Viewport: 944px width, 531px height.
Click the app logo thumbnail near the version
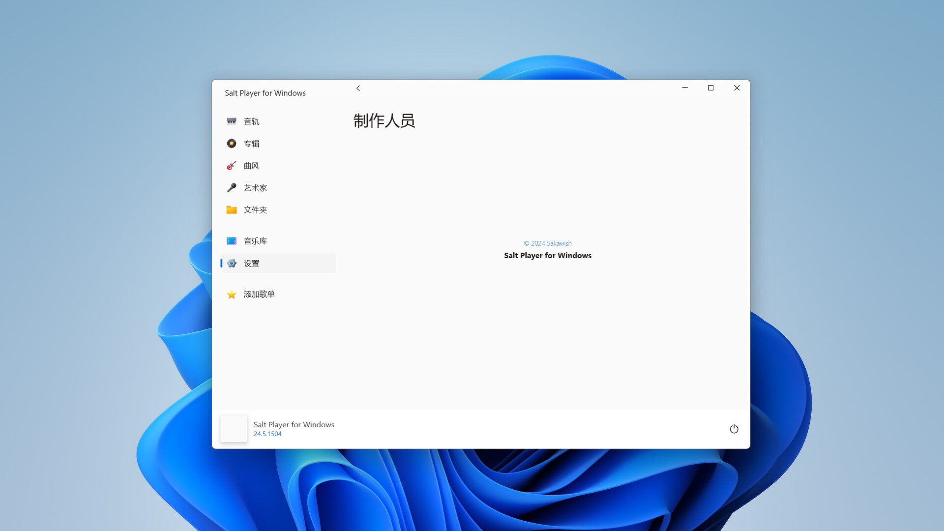tap(234, 428)
